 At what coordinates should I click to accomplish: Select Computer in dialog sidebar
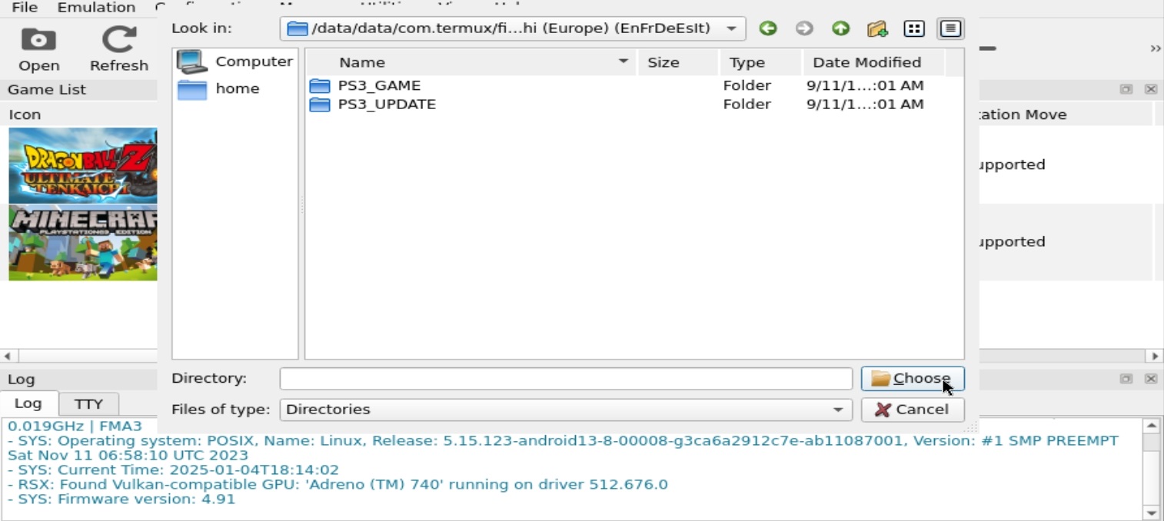[234, 61]
